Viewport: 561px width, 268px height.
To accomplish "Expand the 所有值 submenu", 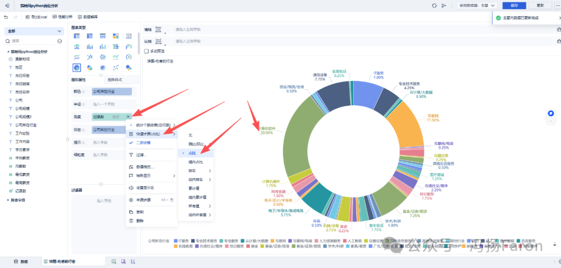I will (x=196, y=206).
